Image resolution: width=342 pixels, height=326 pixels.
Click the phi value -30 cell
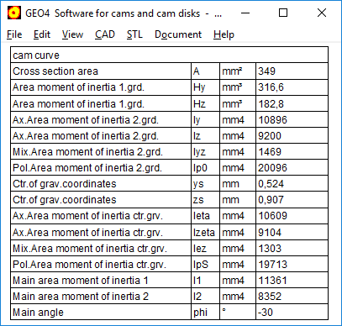(x=292, y=312)
